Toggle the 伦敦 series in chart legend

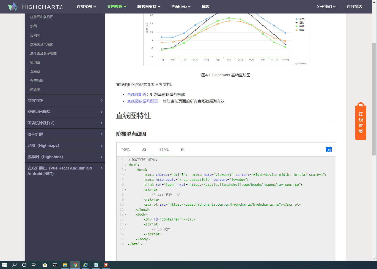pos(300,30)
